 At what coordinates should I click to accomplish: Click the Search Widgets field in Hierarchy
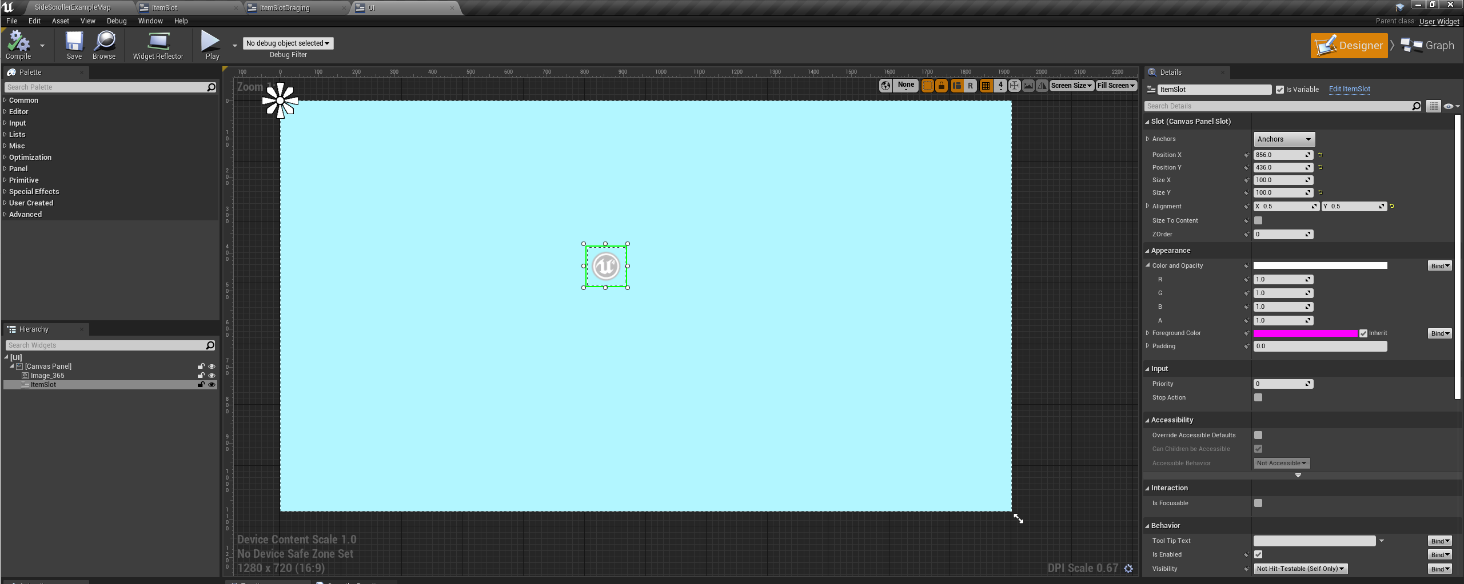click(106, 345)
